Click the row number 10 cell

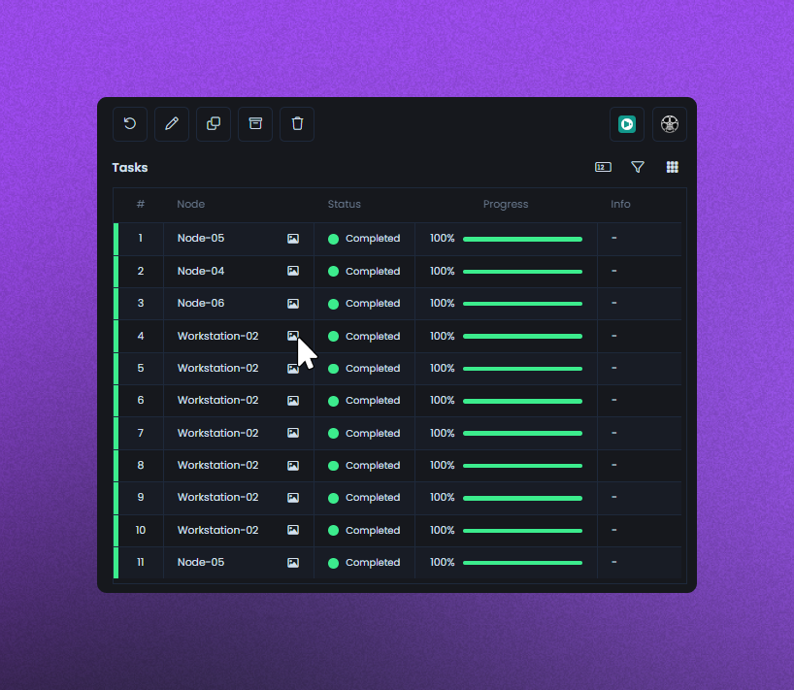[x=141, y=530]
